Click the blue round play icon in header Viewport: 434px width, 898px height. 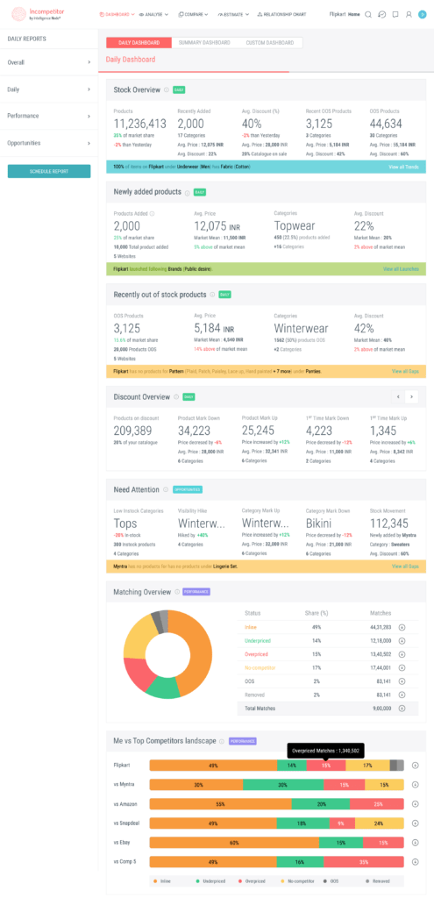(x=423, y=14)
